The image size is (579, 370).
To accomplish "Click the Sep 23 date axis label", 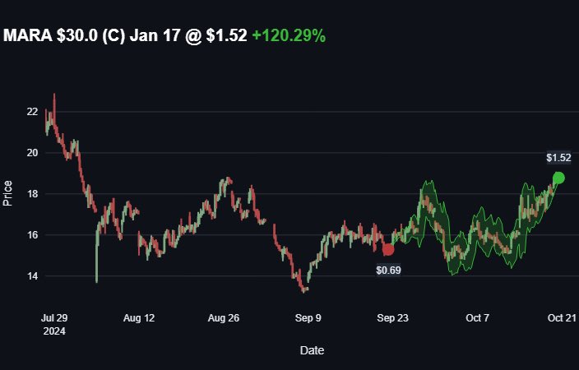I will [x=392, y=318].
